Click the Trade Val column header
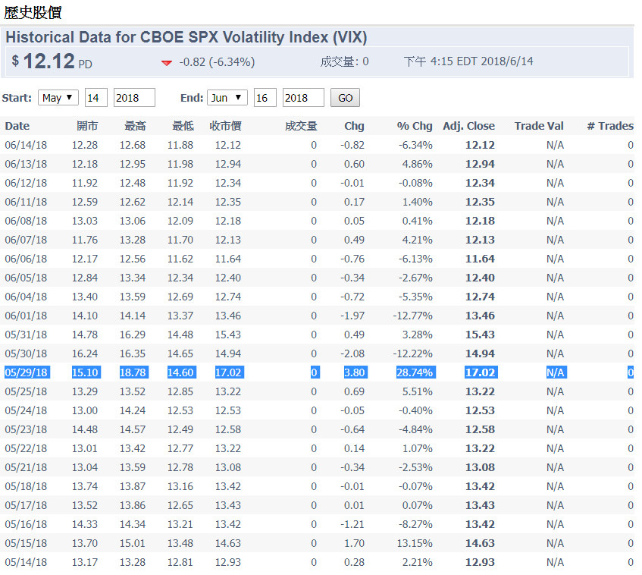Viewport: 642px width, 575px height. point(539,126)
